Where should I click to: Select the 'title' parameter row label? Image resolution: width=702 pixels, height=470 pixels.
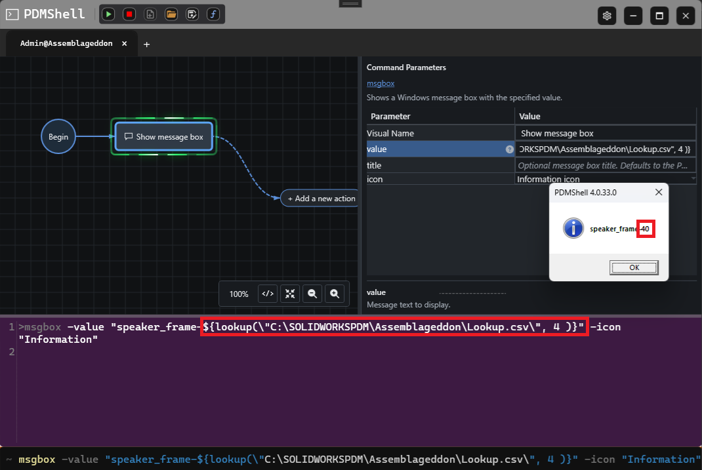pos(374,165)
